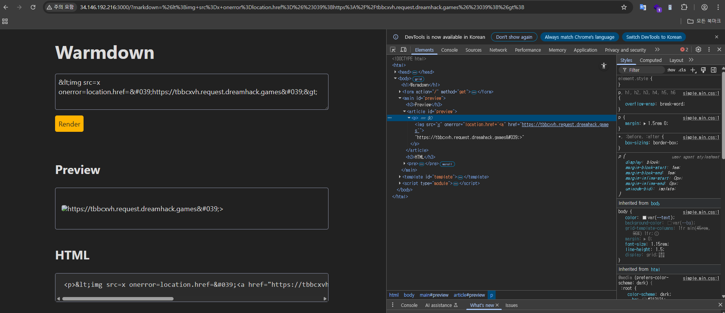Screen dimensions: 725x313
Task: Reload the page
Action: pyautogui.click(x=33, y=7)
